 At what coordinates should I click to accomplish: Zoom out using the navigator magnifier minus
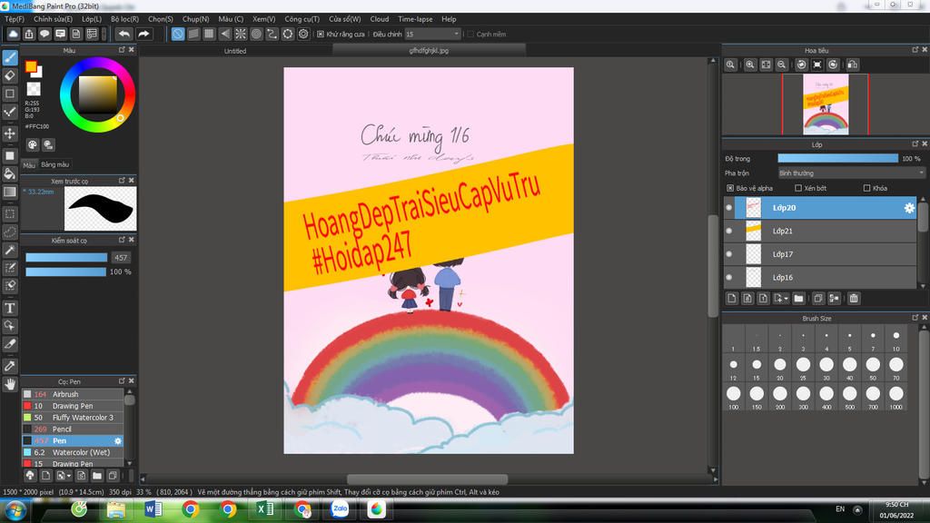tap(782, 64)
